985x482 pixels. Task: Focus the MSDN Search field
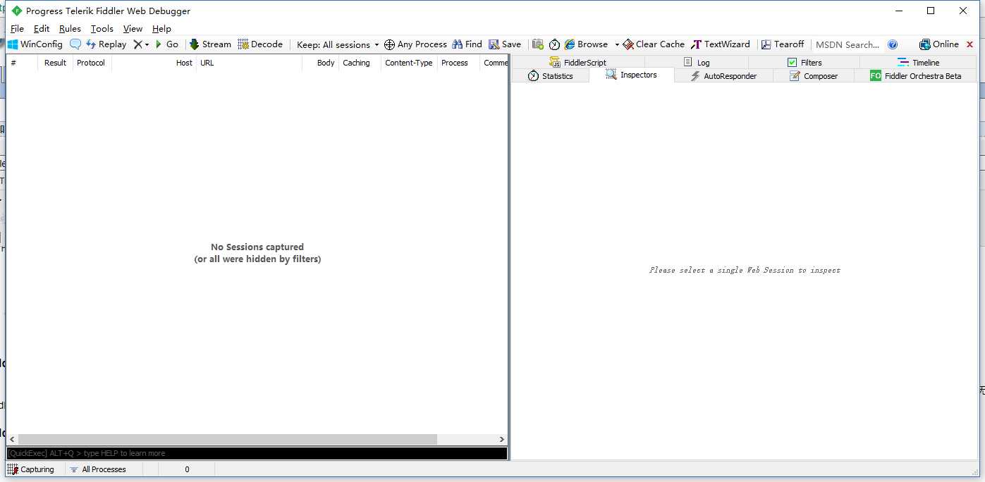(x=848, y=44)
